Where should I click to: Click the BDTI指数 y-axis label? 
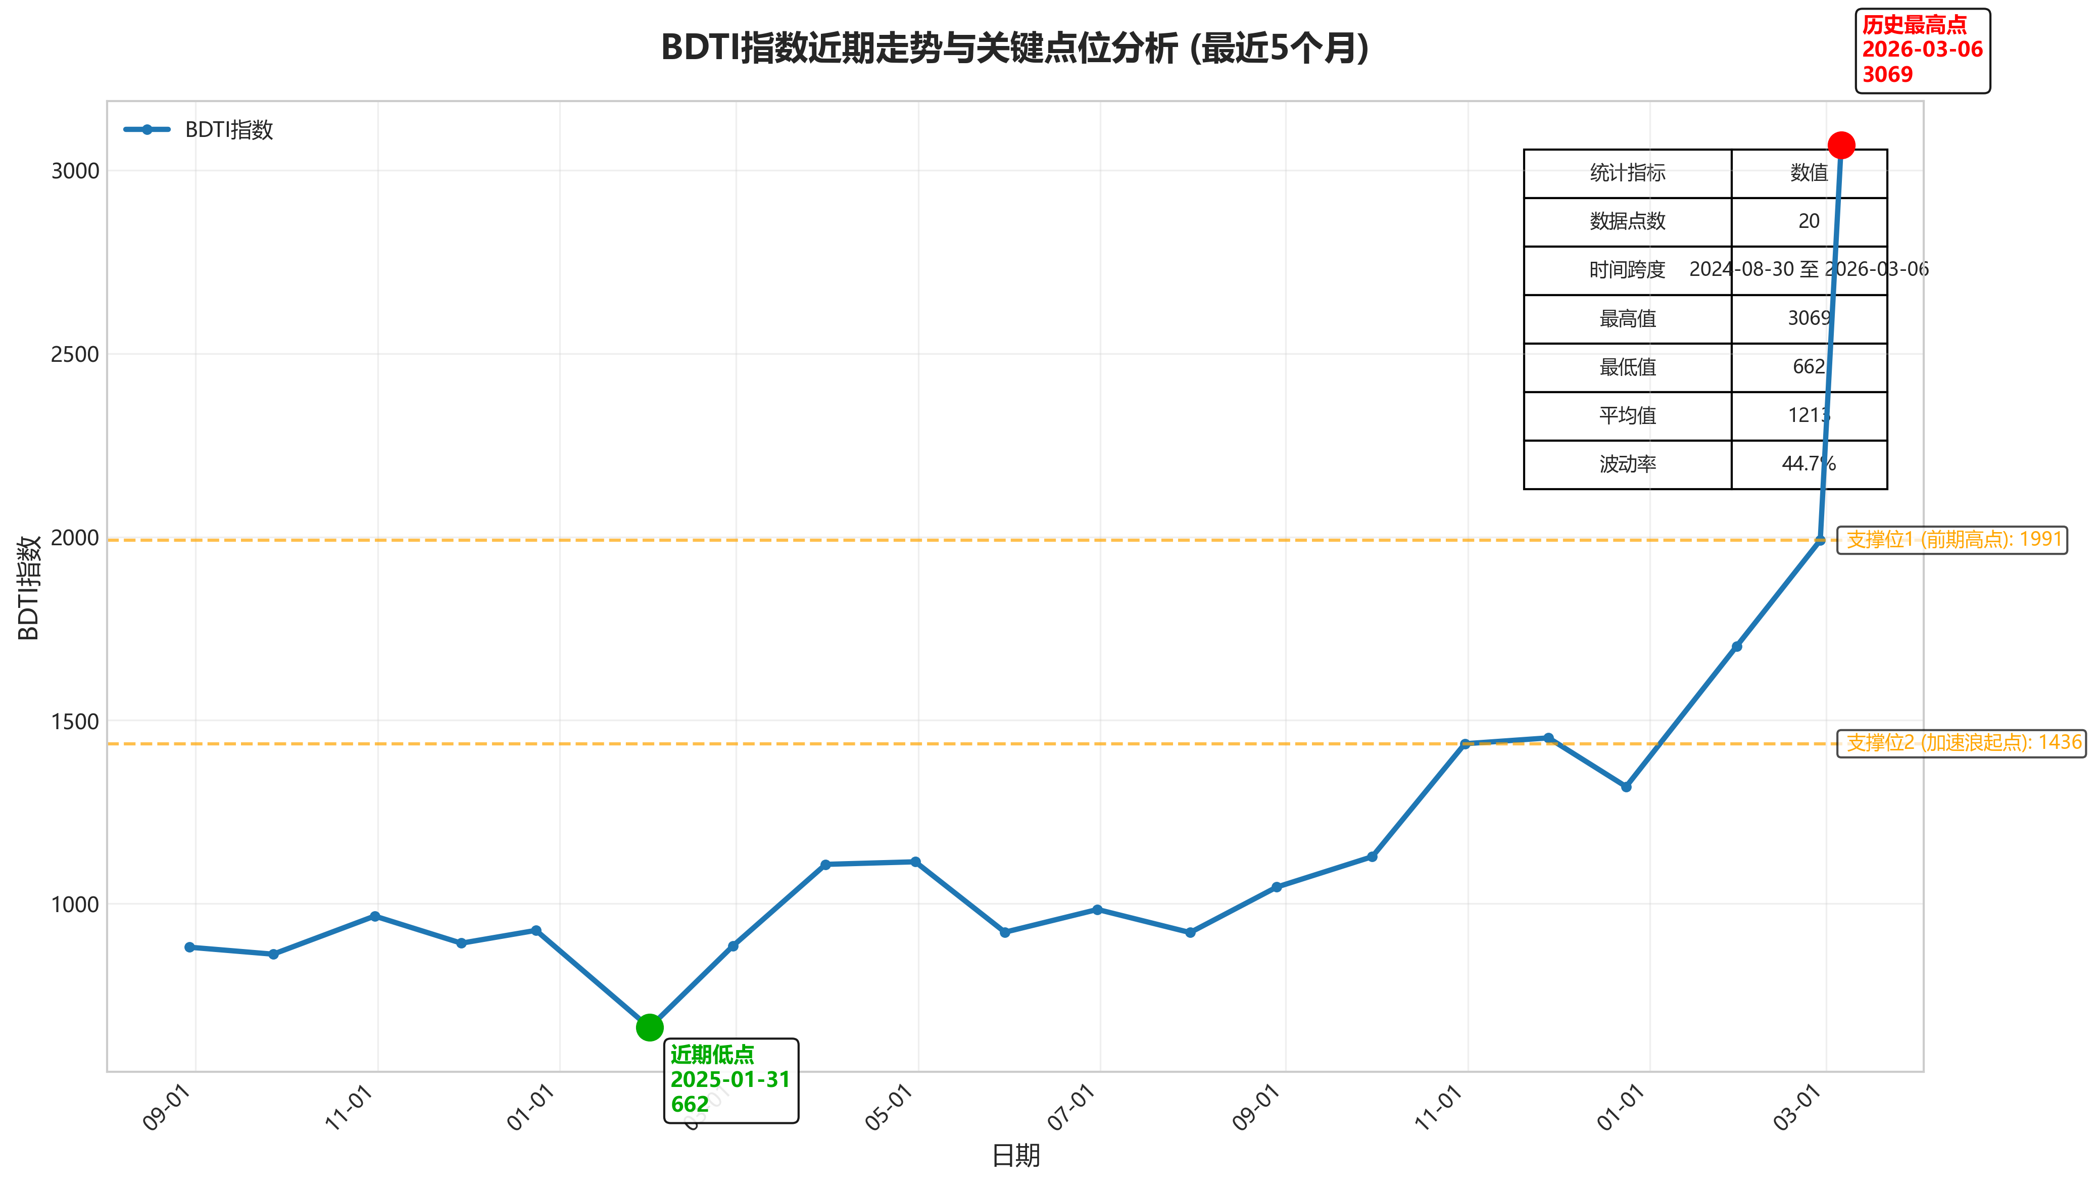click(x=28, y=587)
